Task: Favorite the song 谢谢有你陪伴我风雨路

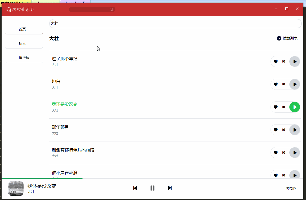Action: click(x=276, y=153)
